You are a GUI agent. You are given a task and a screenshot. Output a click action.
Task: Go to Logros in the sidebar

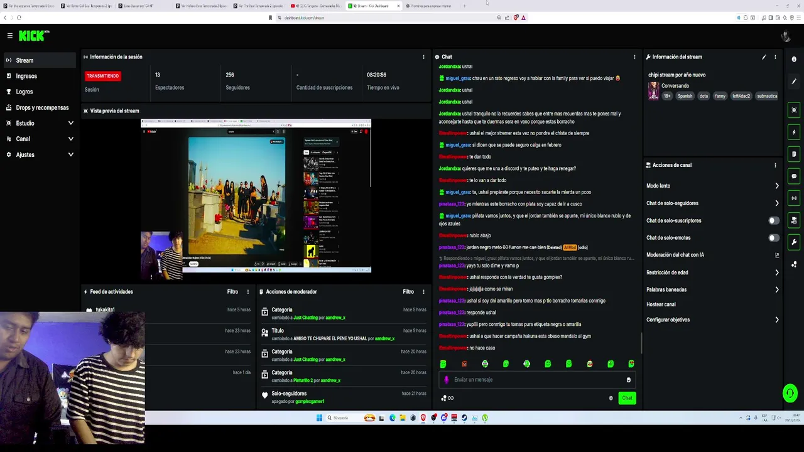[x=40, y=92]
